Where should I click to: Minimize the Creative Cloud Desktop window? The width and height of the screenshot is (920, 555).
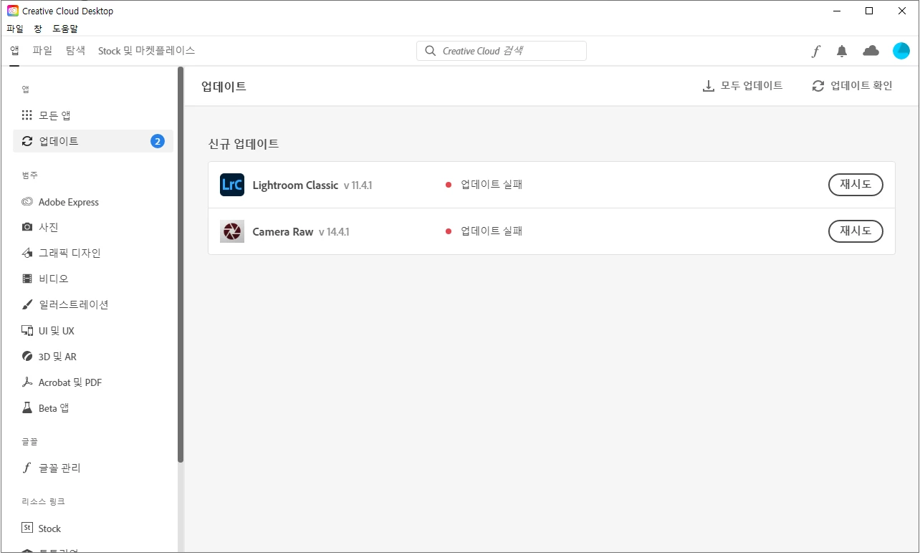836,11
